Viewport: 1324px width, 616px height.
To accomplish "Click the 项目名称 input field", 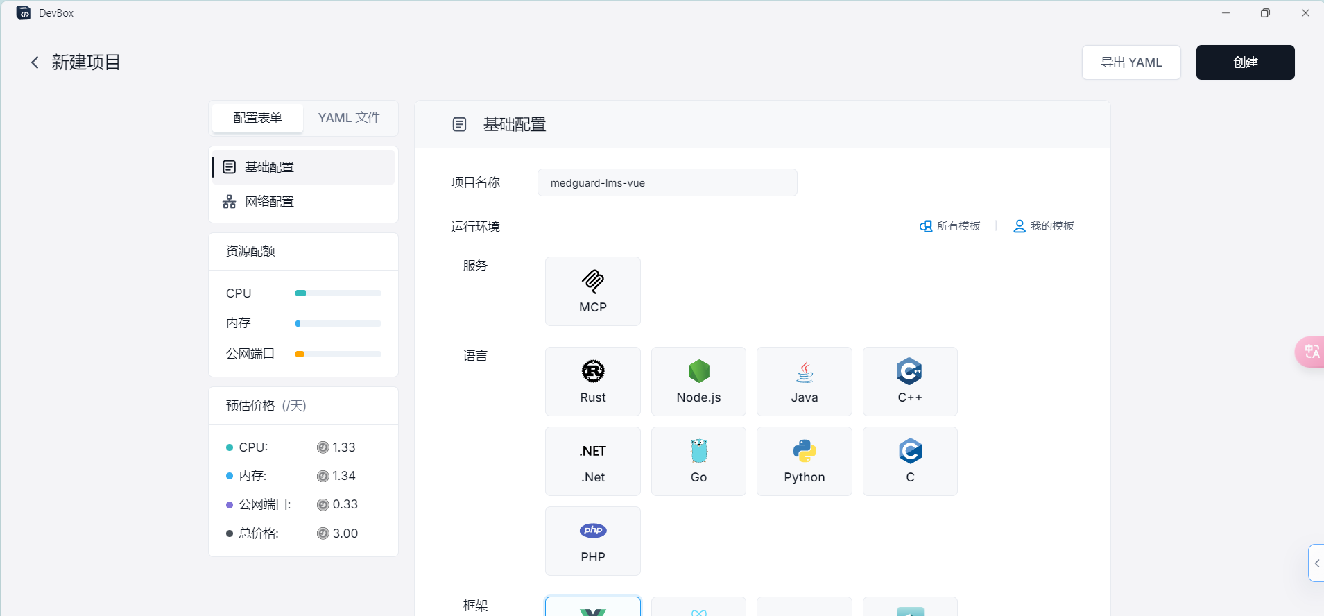I will 667,182.
